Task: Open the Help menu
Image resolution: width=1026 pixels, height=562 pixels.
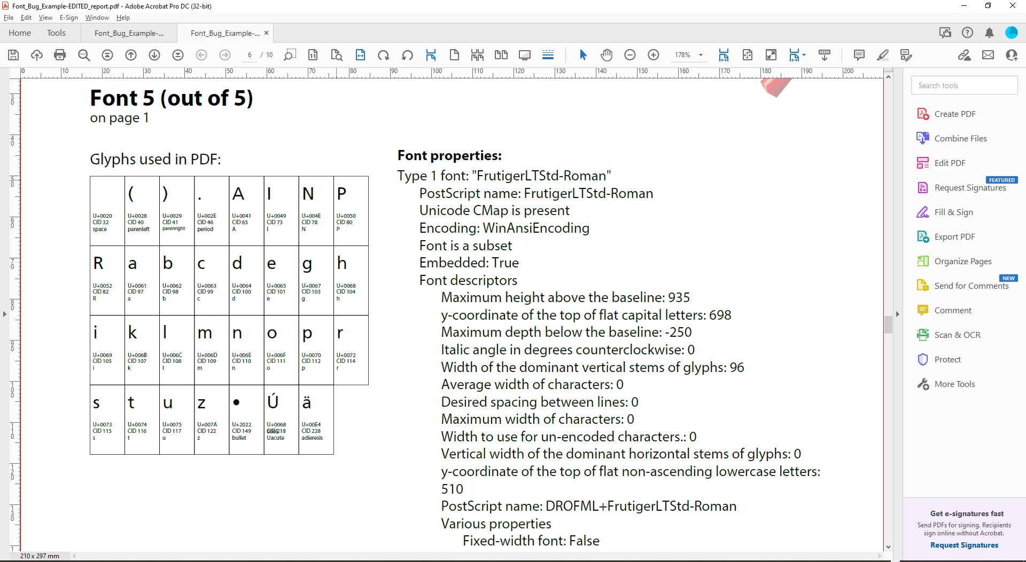Action: point(123,18)
